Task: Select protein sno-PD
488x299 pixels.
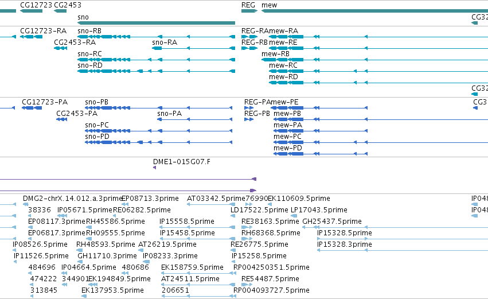Action: click(x=158, y=143)
